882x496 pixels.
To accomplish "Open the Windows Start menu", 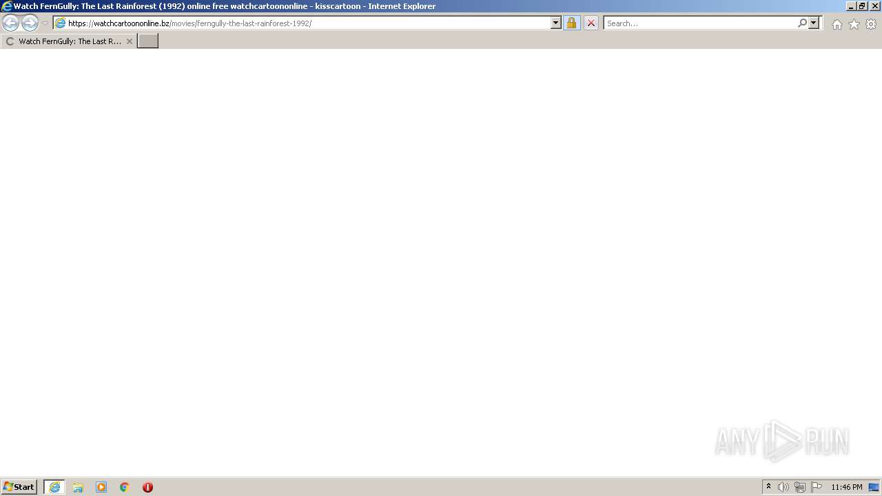I will pyautogui.click(x=19, y=487).
